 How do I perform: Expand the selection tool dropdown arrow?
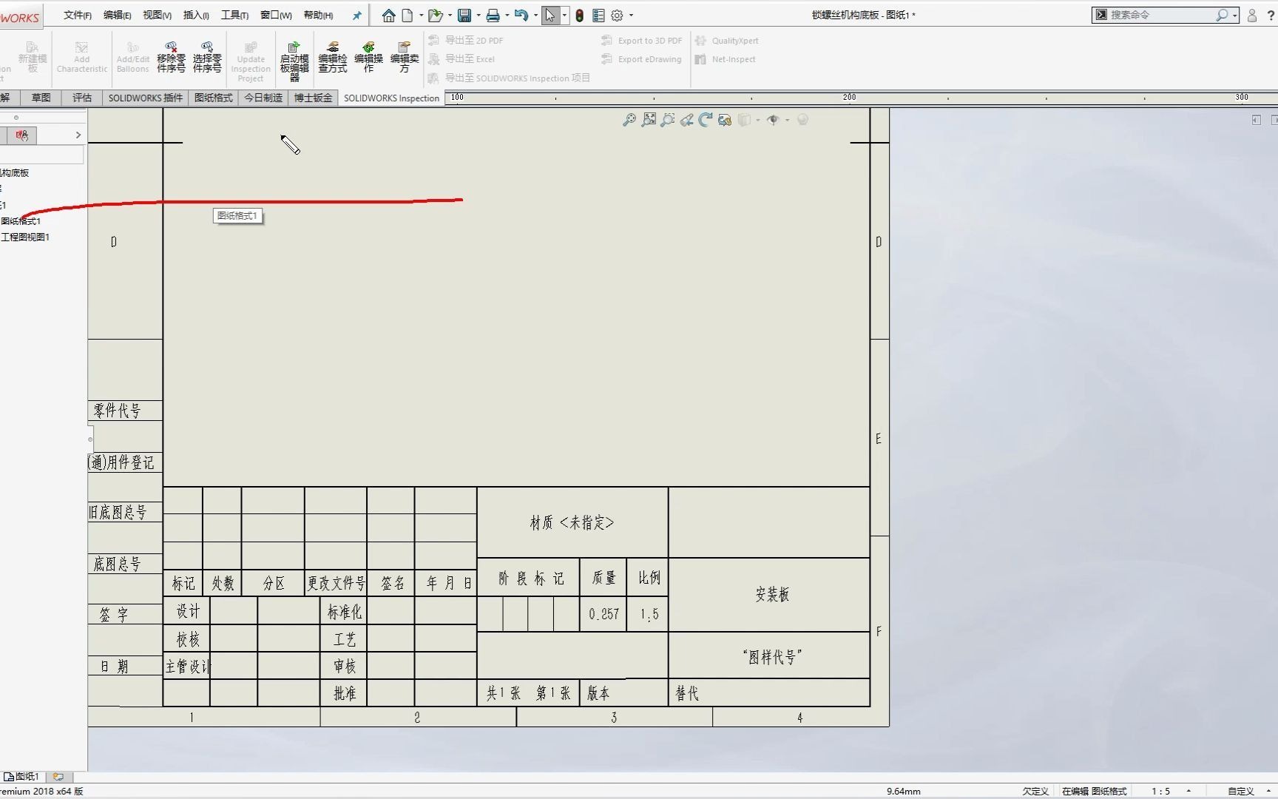point(566,15)
